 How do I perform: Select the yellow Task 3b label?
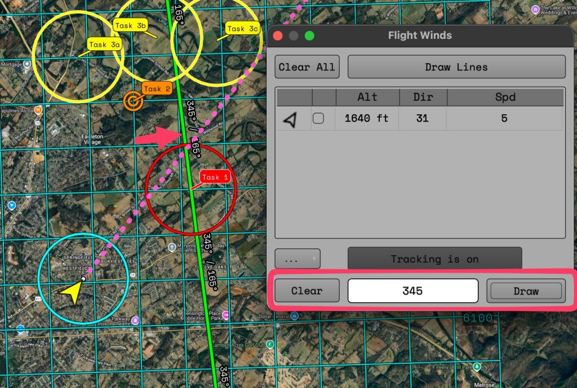click(130, 25)
